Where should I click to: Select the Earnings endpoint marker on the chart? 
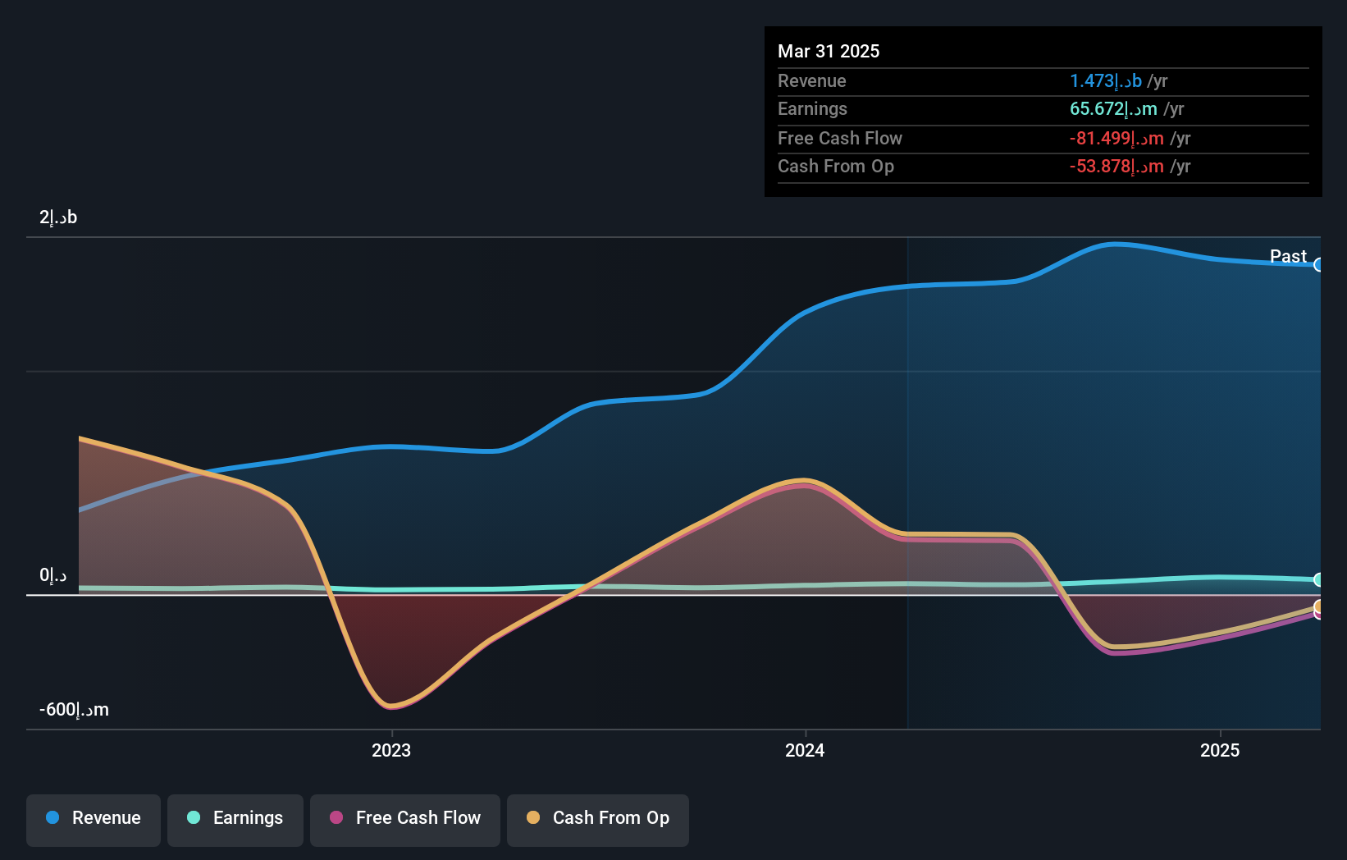pos(1318,579)
